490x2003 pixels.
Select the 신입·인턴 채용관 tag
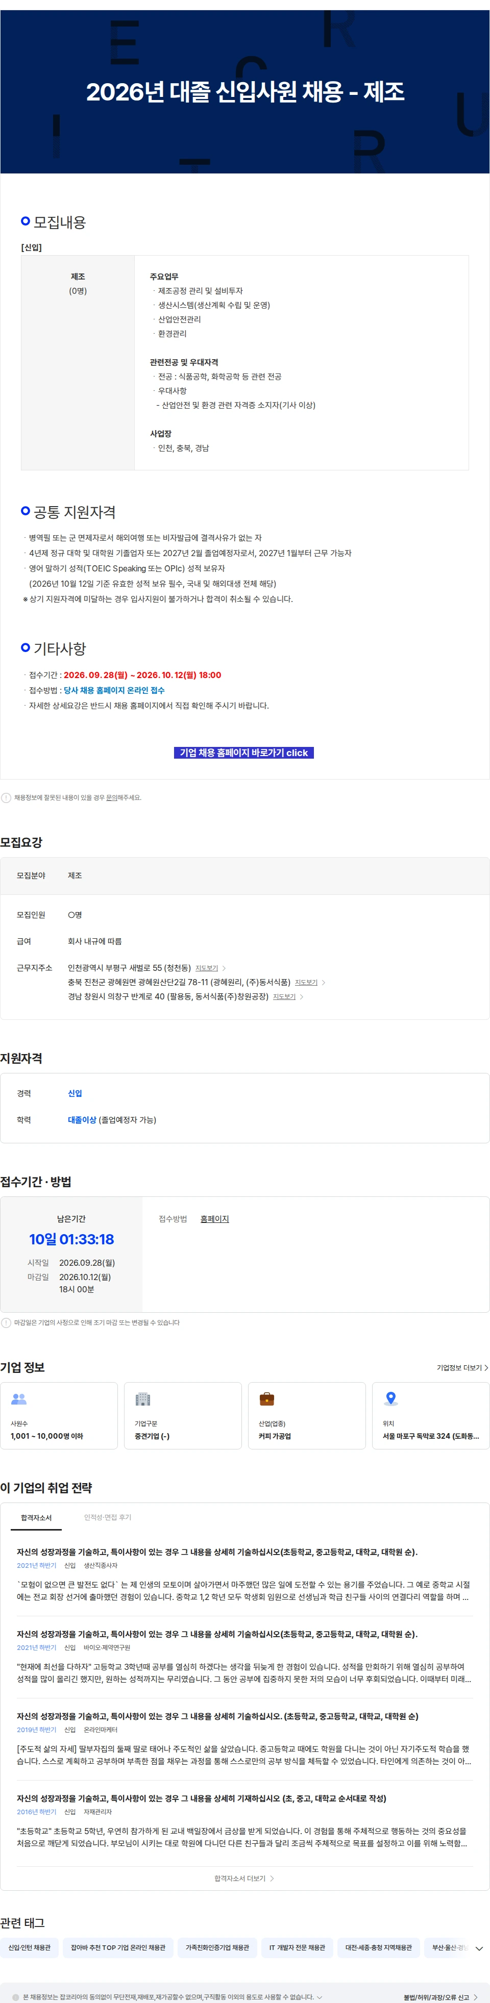coord(30,1948)
